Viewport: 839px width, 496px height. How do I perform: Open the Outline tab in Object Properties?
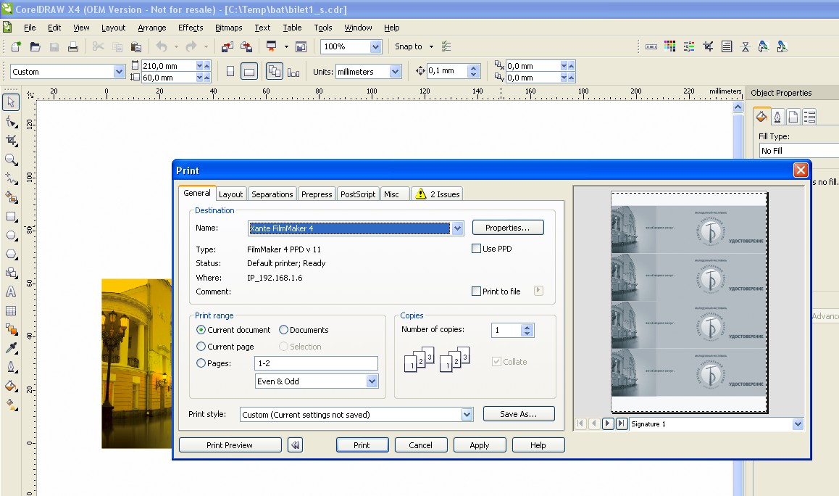[x=777, y=116]
